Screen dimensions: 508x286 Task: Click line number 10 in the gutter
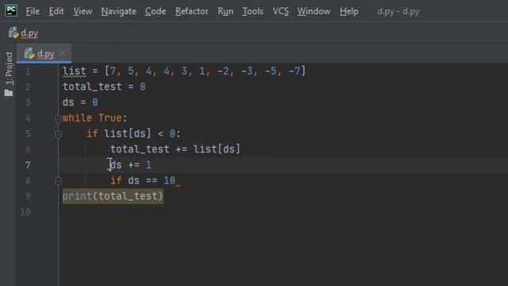tap(25, 212)
